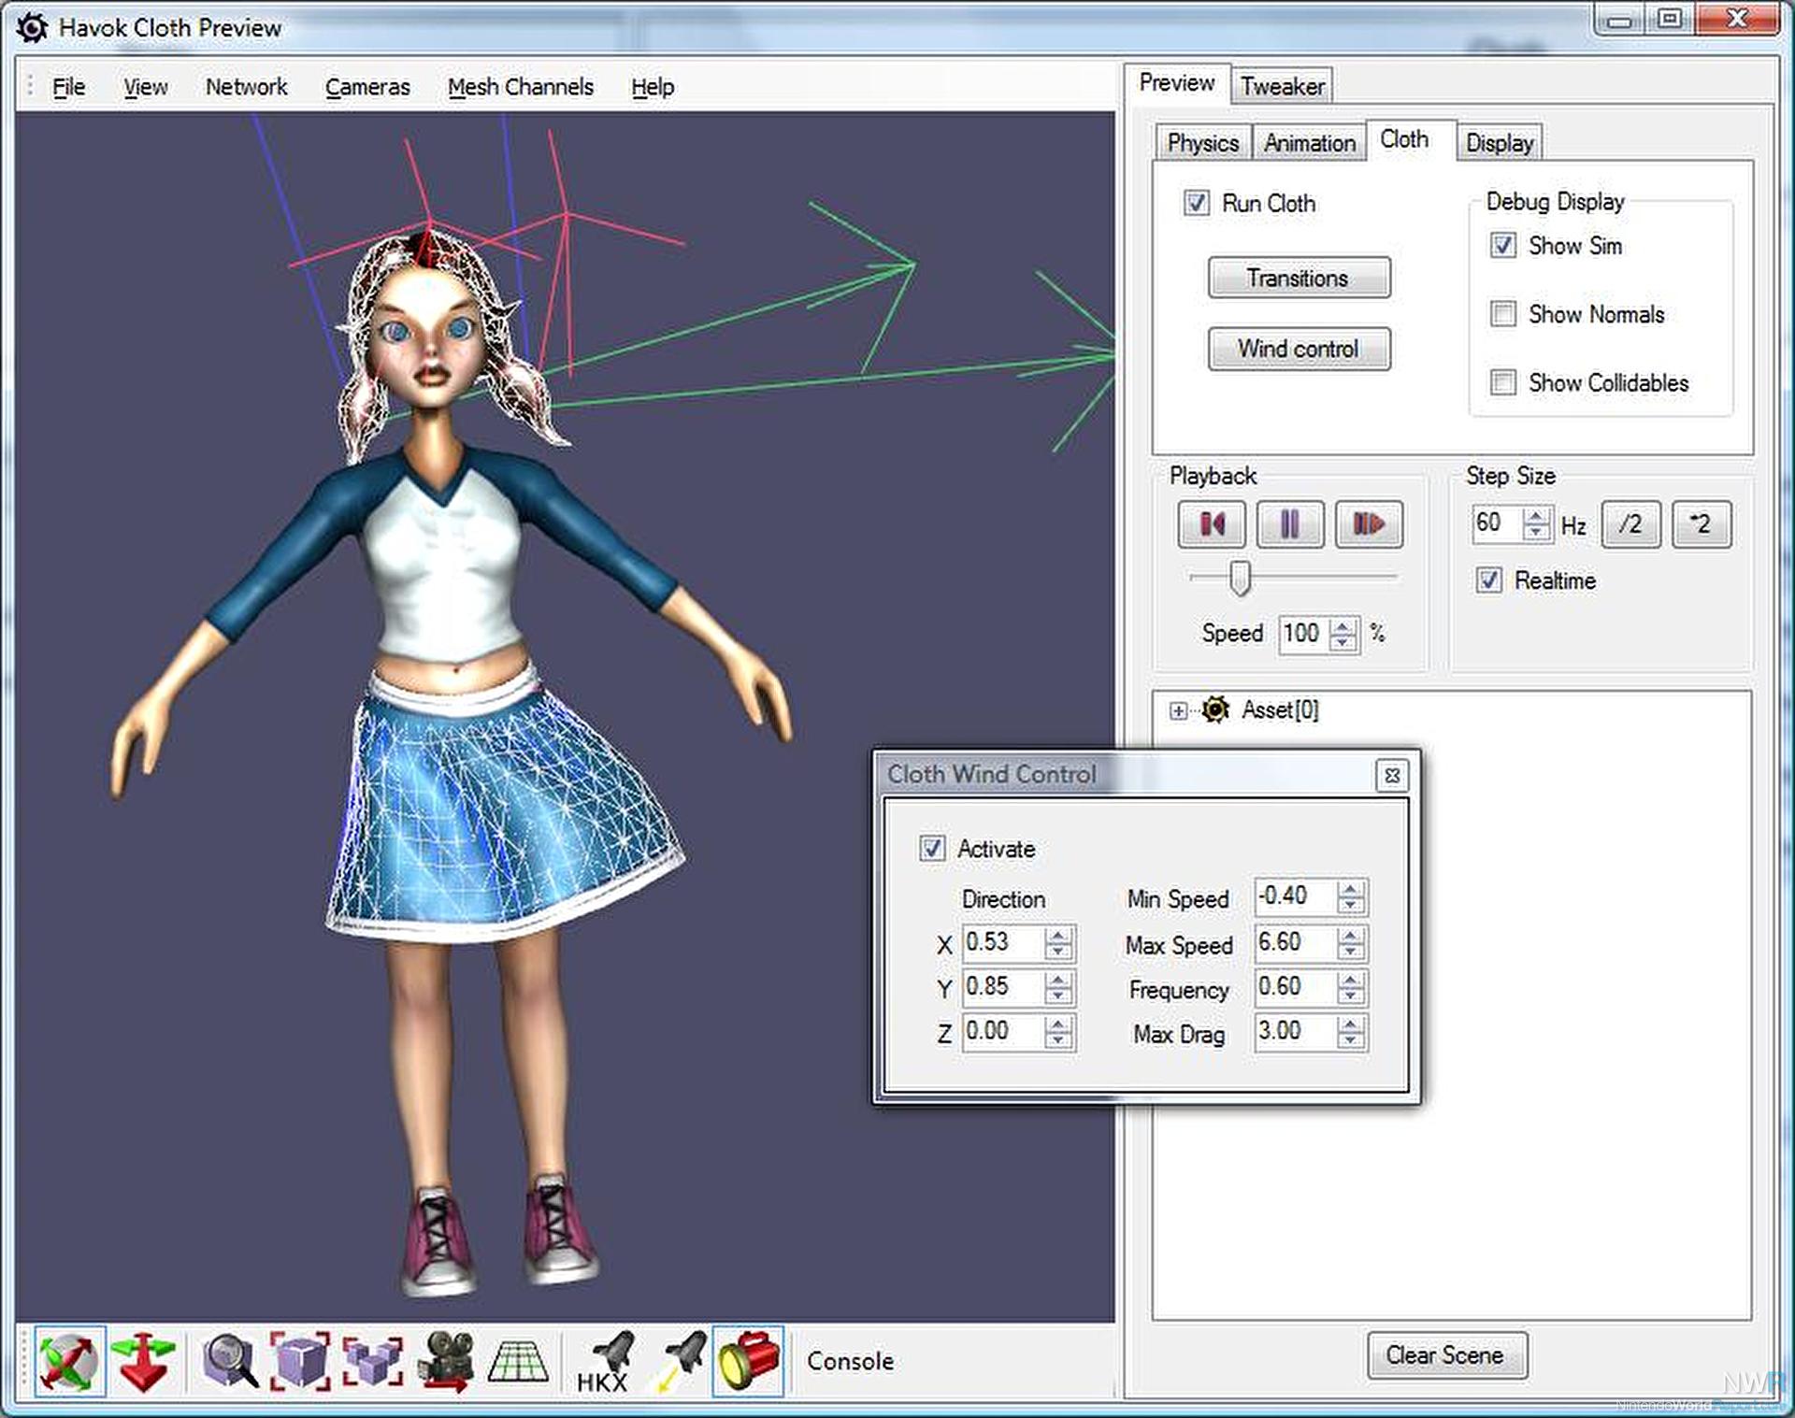Screen dimensions: 1795x1418
Task: Click the Max Speed input field
Action: [x=1295, y=942]
